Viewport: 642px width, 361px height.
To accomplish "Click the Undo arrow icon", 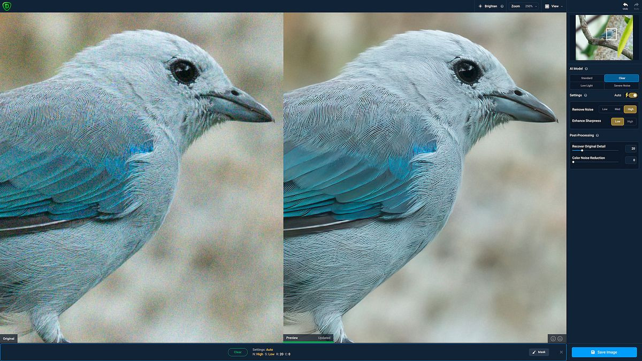I will tap(625, 5).
